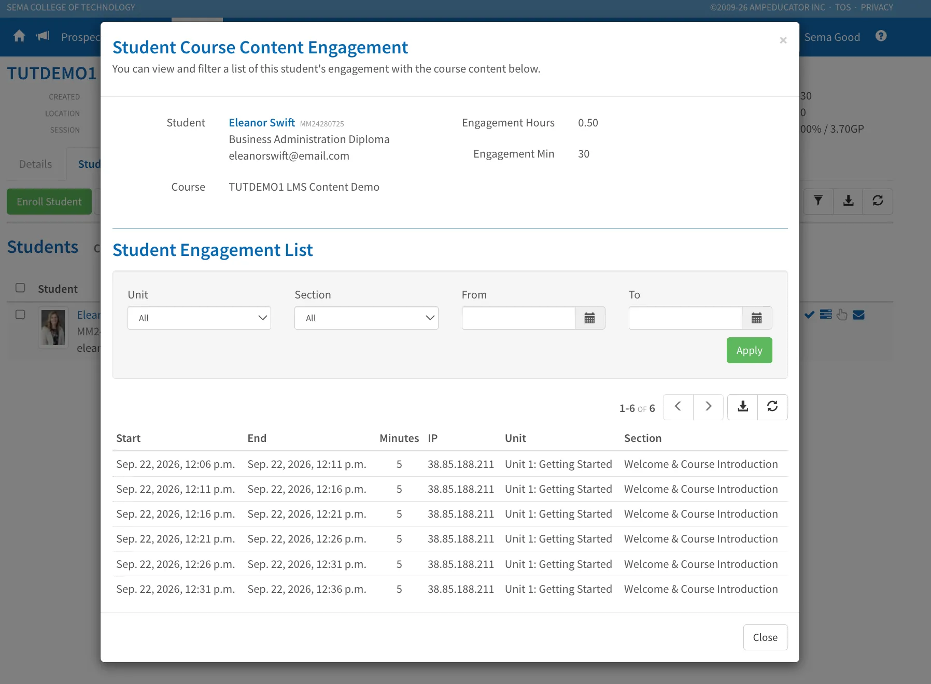This screenshot has height=684, width=931.
Task: Focus the From date input field
Action: click(x=518, y=318)
